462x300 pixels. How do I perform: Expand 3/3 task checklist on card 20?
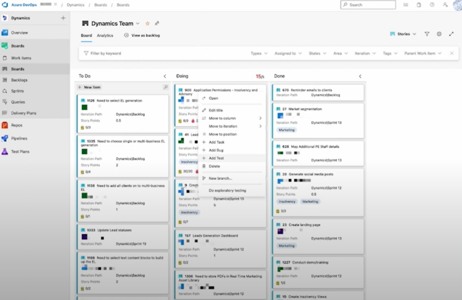pos(281,211)
